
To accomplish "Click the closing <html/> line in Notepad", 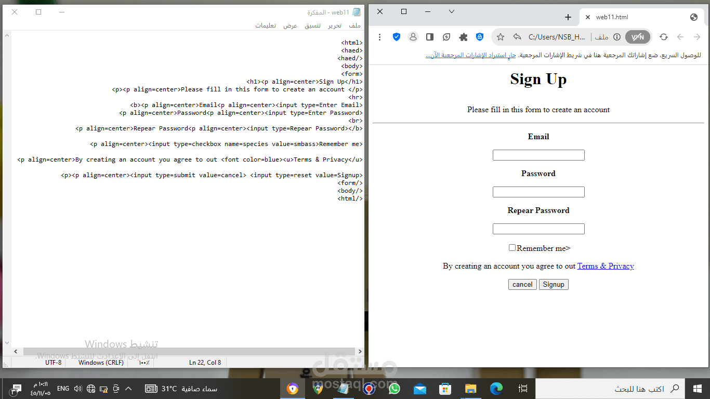I will [350, 198].
